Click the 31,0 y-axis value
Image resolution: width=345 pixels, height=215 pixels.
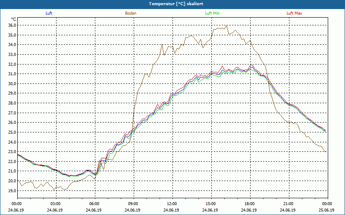click(x=12, y=74)
